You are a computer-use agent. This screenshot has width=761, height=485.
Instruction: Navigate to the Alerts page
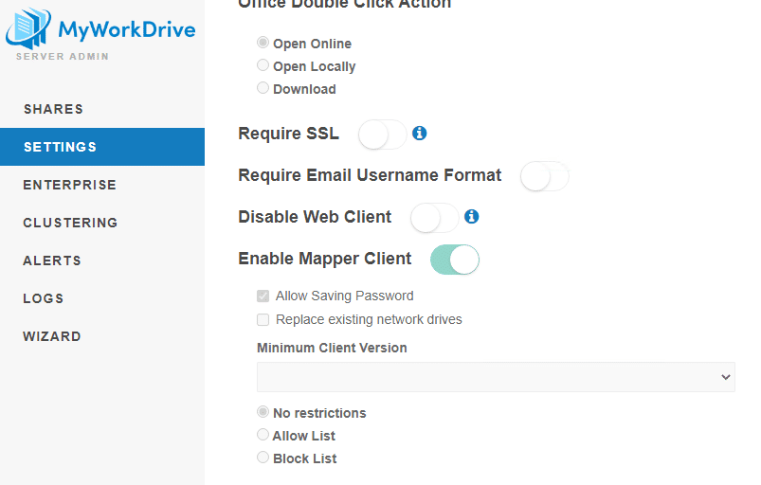click(x=52, y=260)
